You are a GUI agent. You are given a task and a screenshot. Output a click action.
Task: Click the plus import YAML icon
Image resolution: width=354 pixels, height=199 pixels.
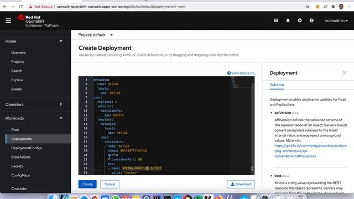(300, 20)
